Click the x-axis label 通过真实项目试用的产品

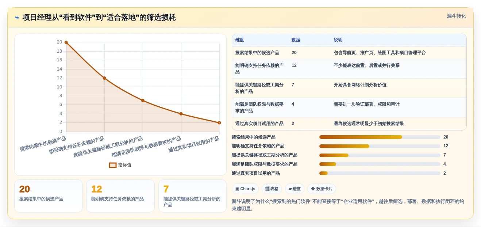point(194,144)
